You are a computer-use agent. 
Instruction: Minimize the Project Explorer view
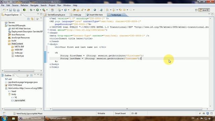[38, 14]
